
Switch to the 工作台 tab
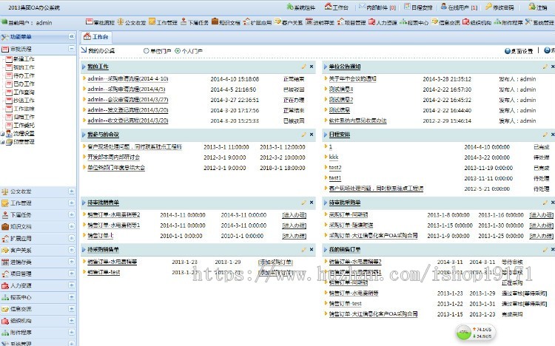(96, 37)
